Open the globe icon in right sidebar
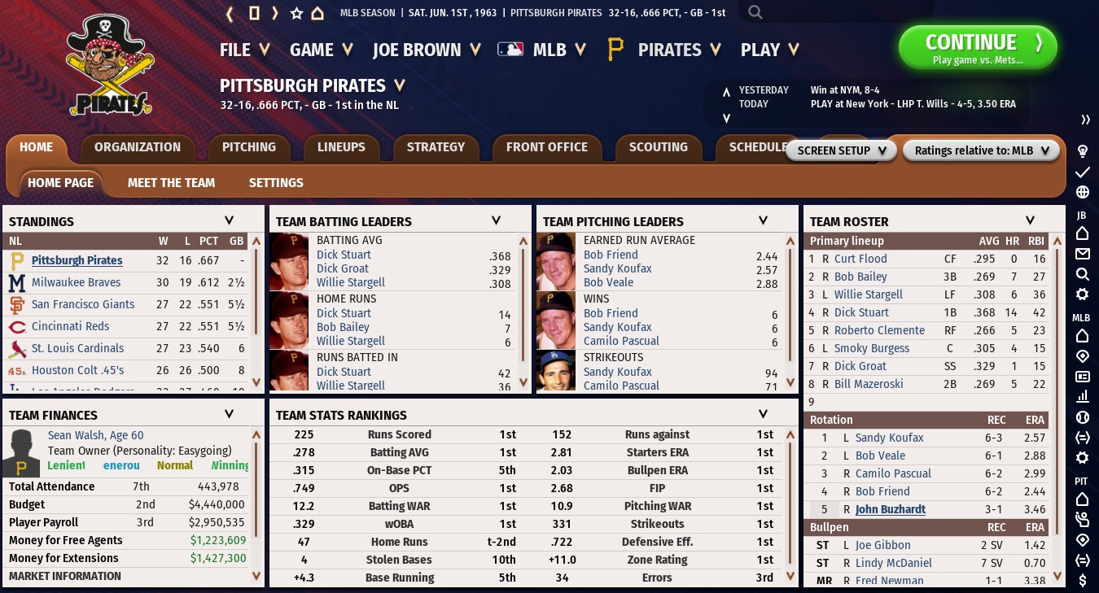This screenshot has width=1099, height=593. coord(1083,193)
